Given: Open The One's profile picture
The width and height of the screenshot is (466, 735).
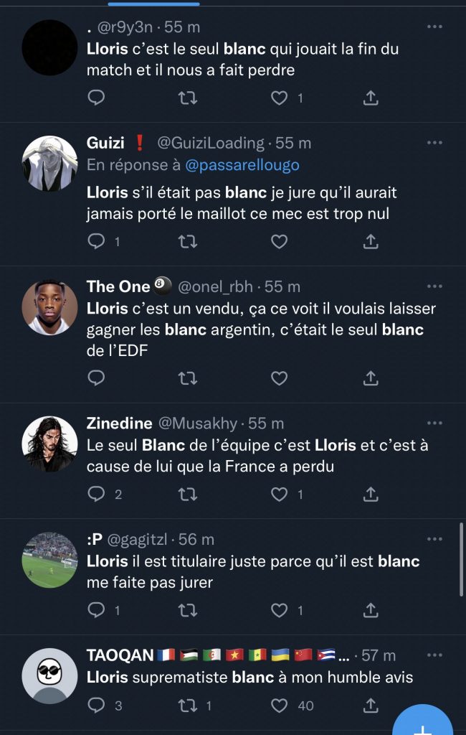Looking at the screenshot, I should (50, 306).
